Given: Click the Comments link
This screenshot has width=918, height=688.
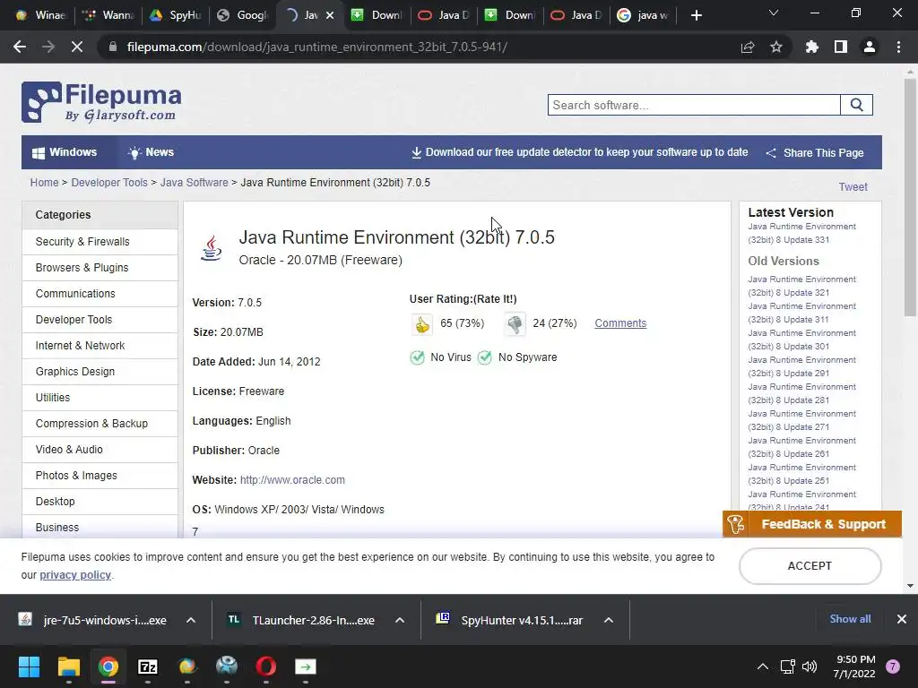Looking at the screenshot, I should (620, 322).
